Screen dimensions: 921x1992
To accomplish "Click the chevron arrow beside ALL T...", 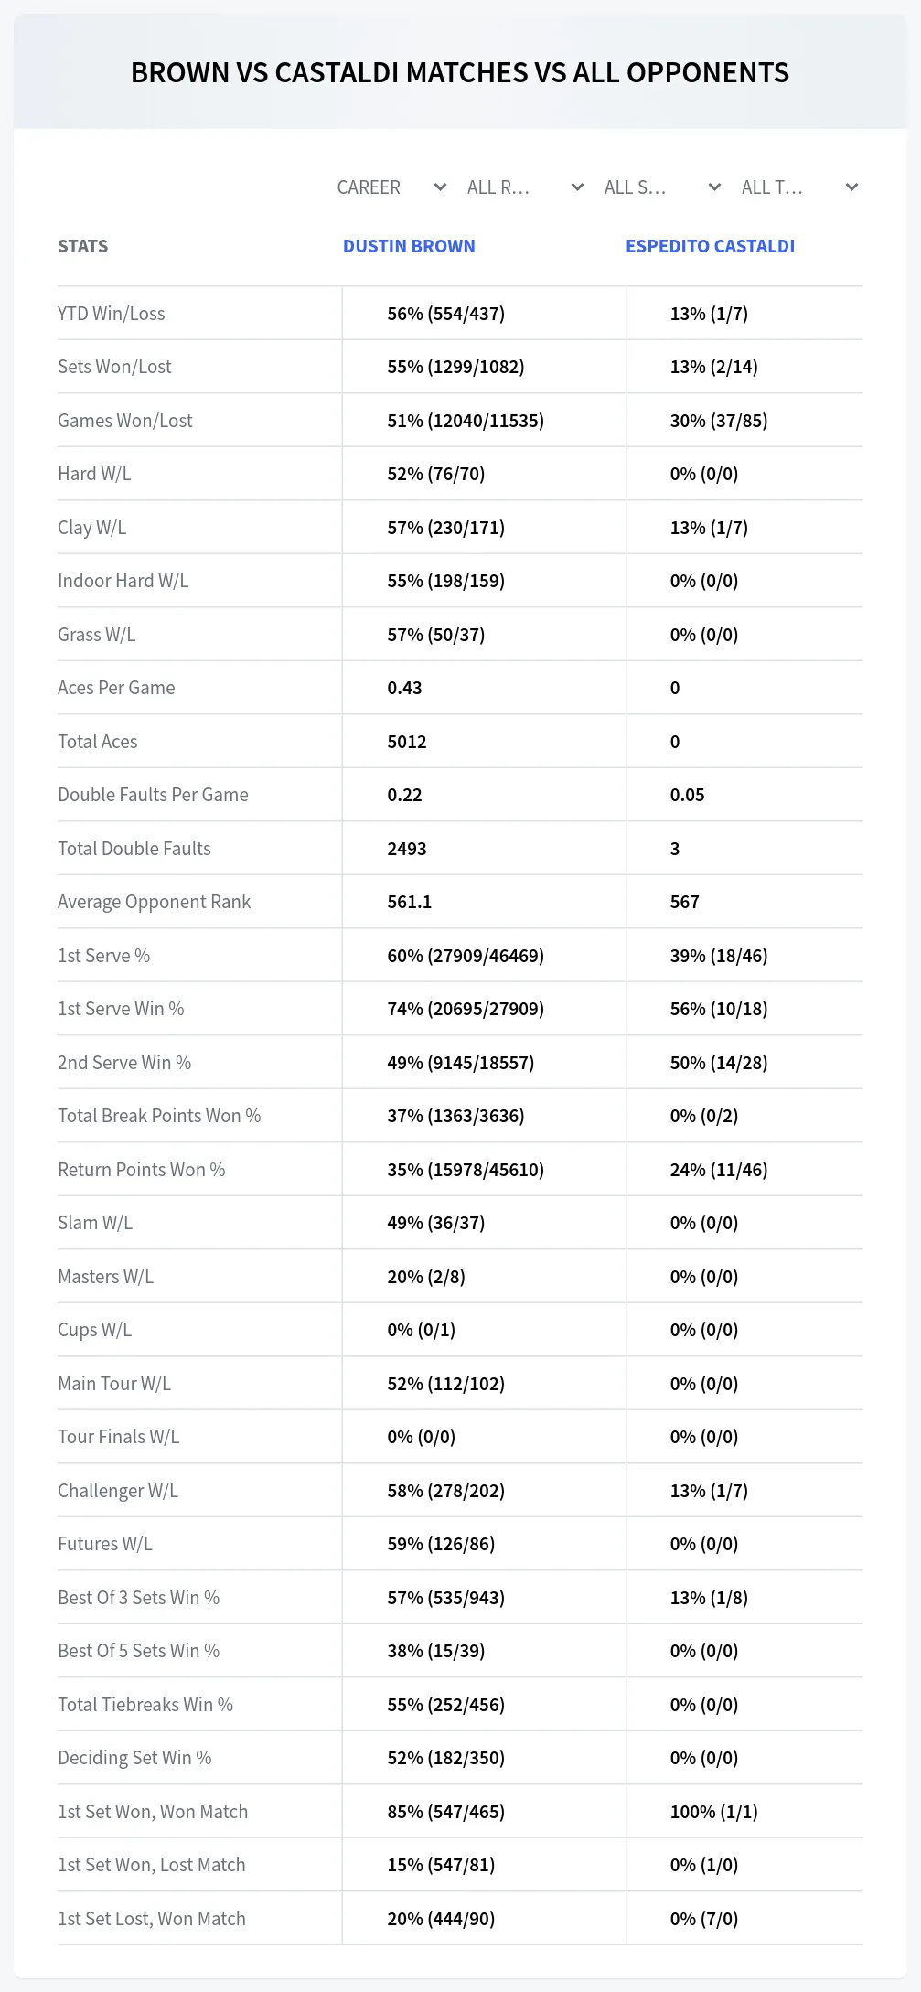I will click(x=851, y=187).
